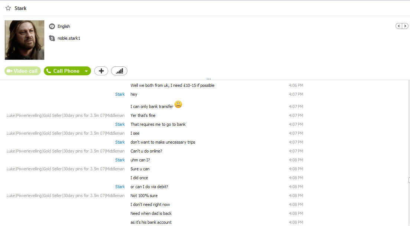Click 4:06 PM timestamp

[x=296, y=85]
